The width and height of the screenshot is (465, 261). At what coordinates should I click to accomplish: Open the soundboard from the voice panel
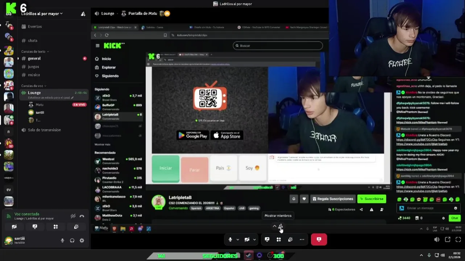click(x=76, y=227)
